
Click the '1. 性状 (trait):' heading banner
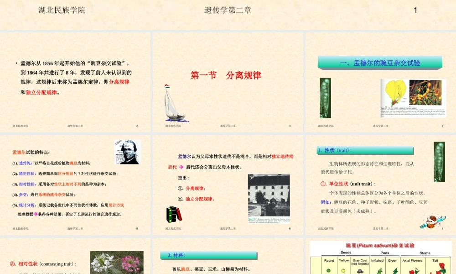(x=365, y=151)
